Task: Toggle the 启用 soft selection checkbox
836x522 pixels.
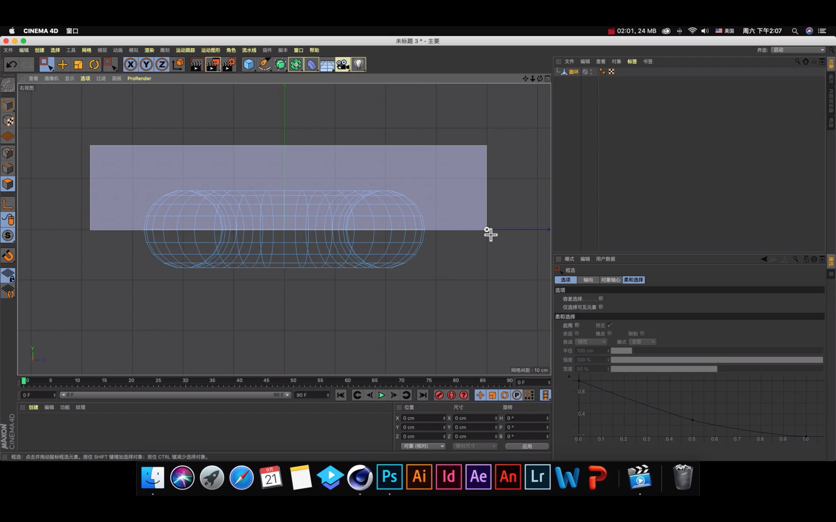Action: coord(577,325)
